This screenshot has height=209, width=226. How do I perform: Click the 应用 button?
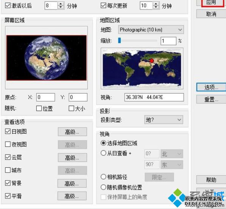211,3
